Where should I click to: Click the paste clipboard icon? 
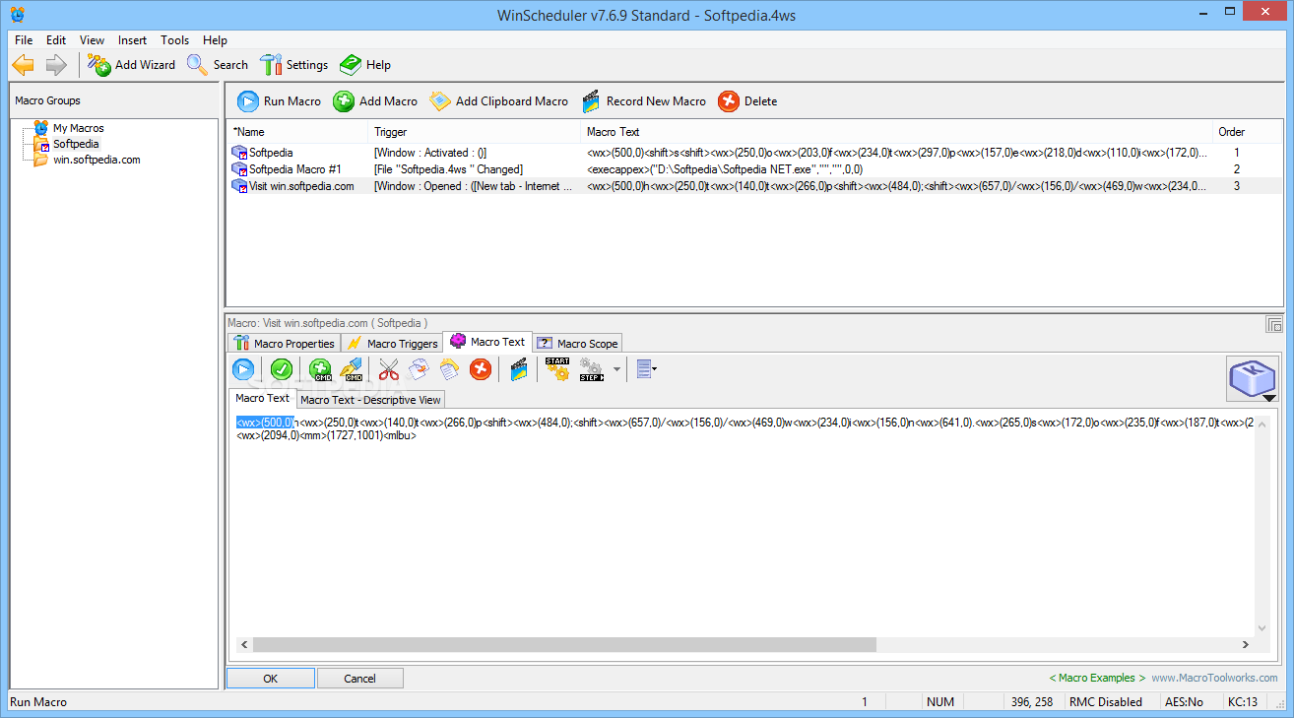click(449, 369)
